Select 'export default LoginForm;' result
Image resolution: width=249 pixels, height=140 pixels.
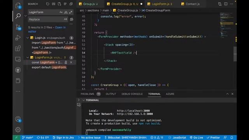click(49, 67)
